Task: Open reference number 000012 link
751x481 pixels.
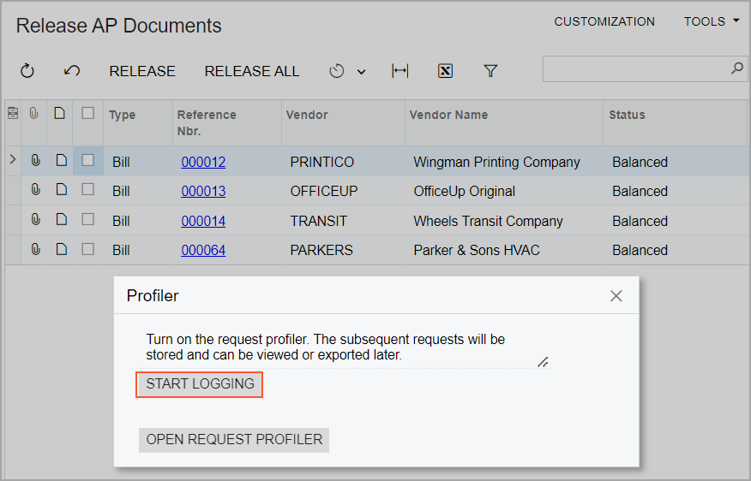Action: point(203,162)
